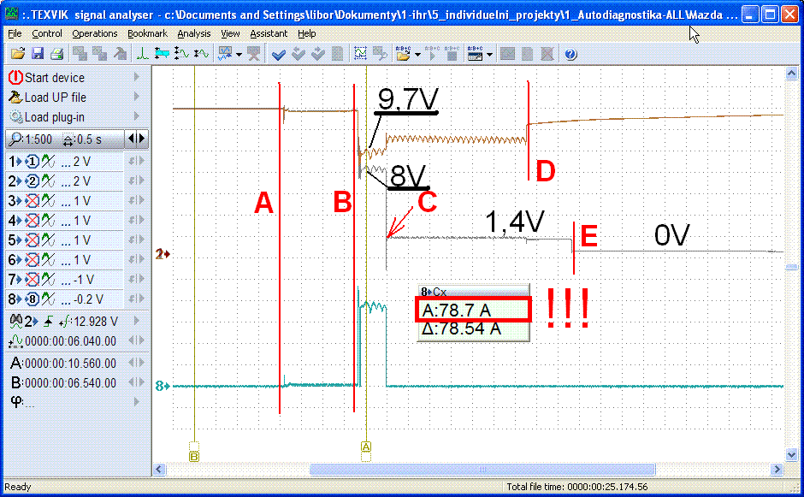804x497 pixels.
Task: Toggle channel 2 on/off indicator
Action: [x=32, y=181]
